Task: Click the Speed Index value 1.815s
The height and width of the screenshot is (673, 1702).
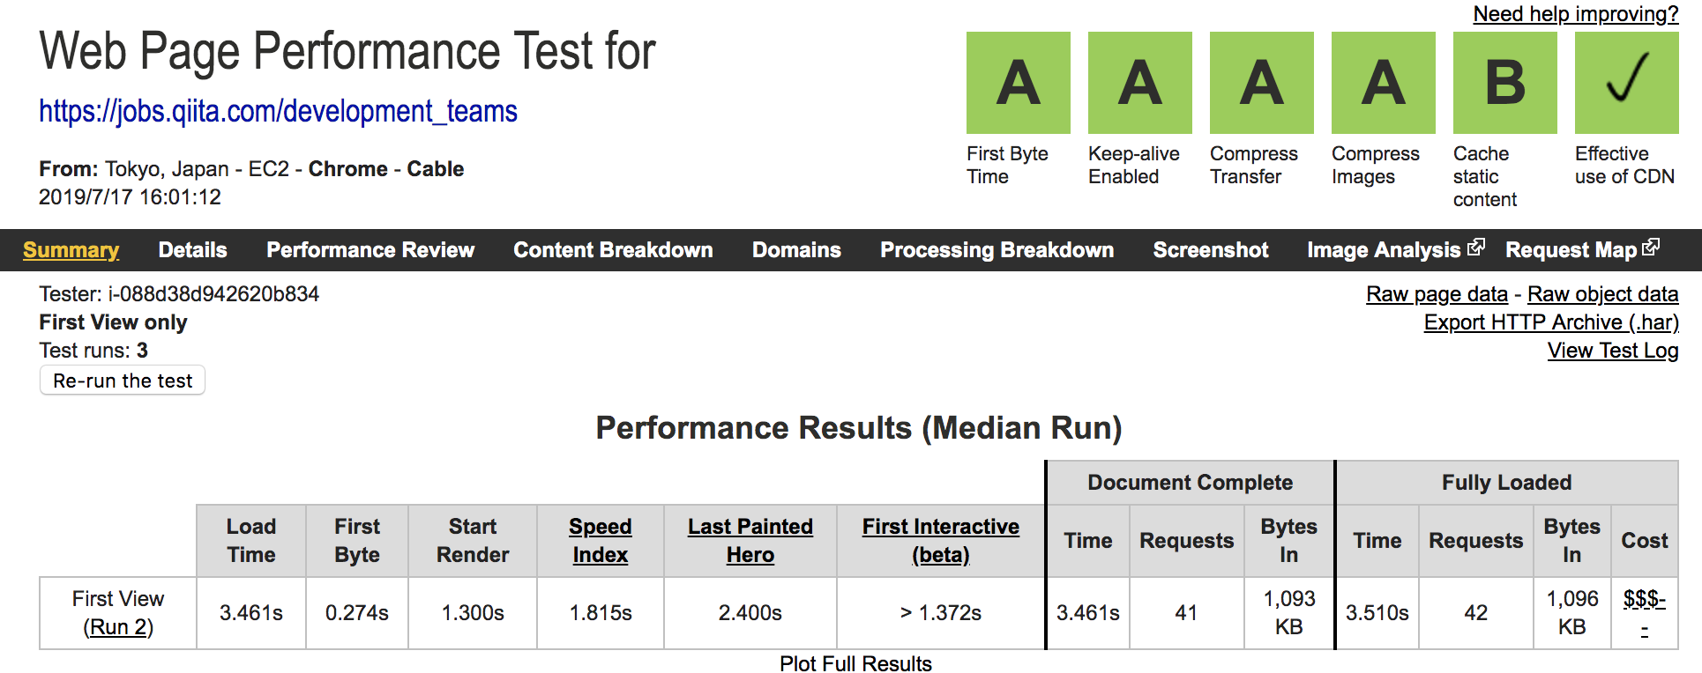Action: pos(601,613)
